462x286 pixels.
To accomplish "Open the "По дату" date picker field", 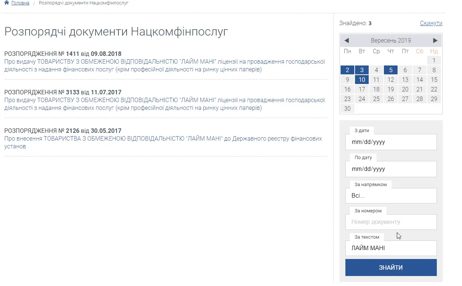I will (391, 169).
